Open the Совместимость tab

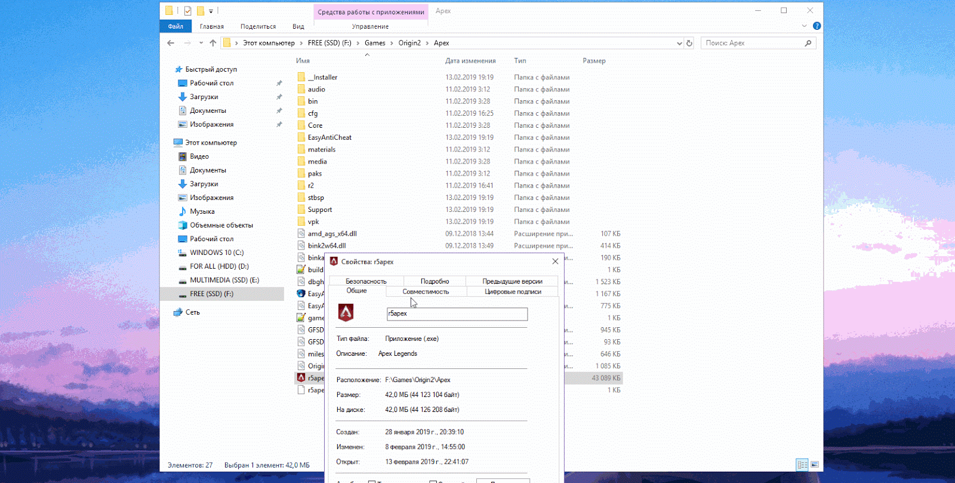tap(426, 292)
